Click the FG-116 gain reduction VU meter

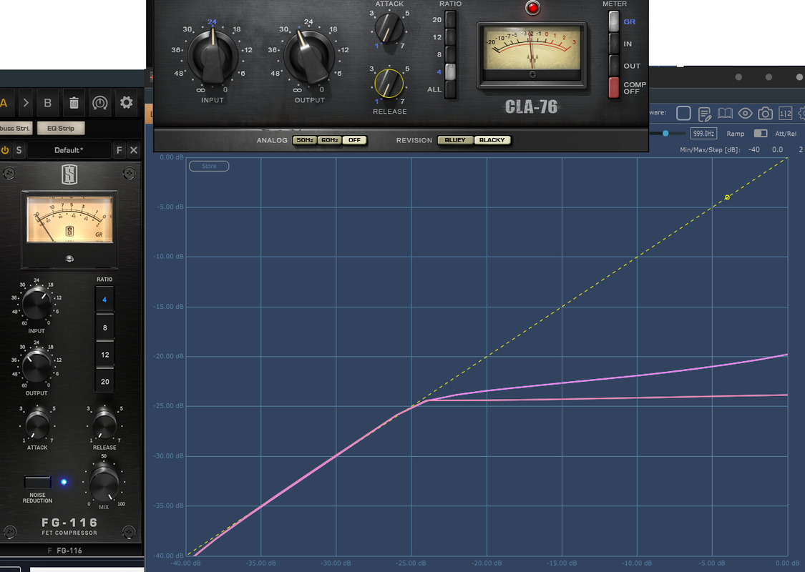click(x=70, y=220)
